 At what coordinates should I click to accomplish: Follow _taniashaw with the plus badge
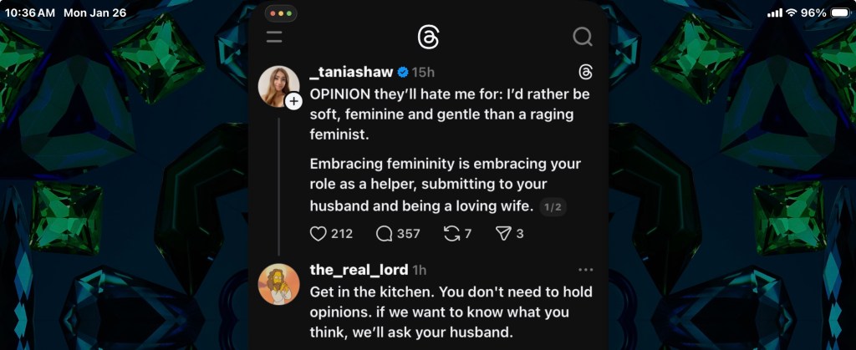293,101
